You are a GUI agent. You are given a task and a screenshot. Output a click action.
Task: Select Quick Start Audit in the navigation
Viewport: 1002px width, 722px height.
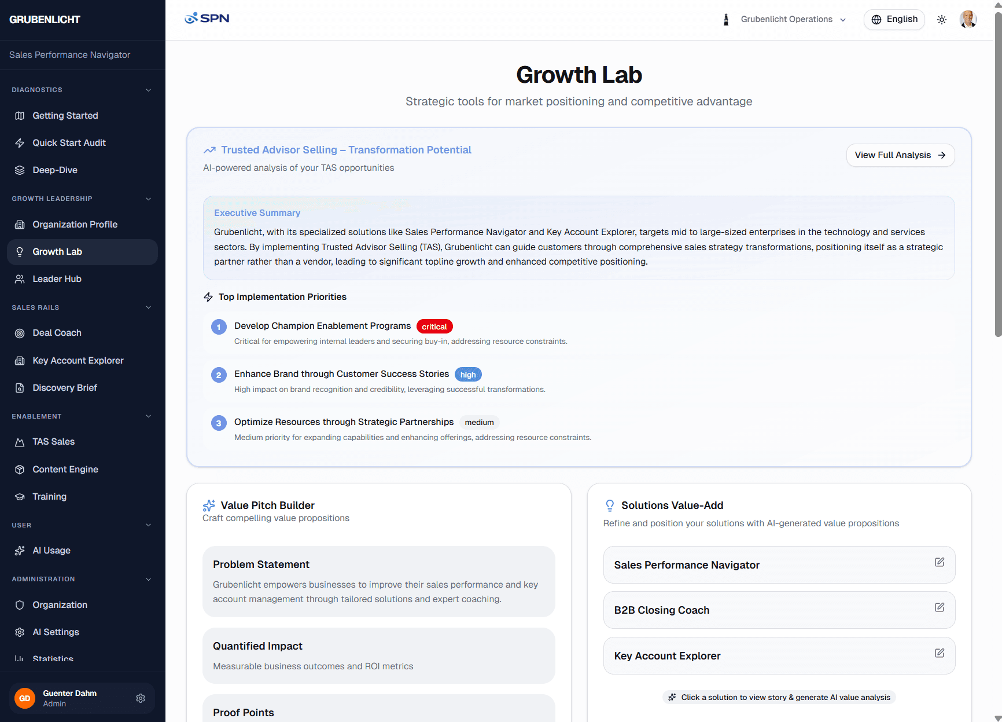coord(69,142)
